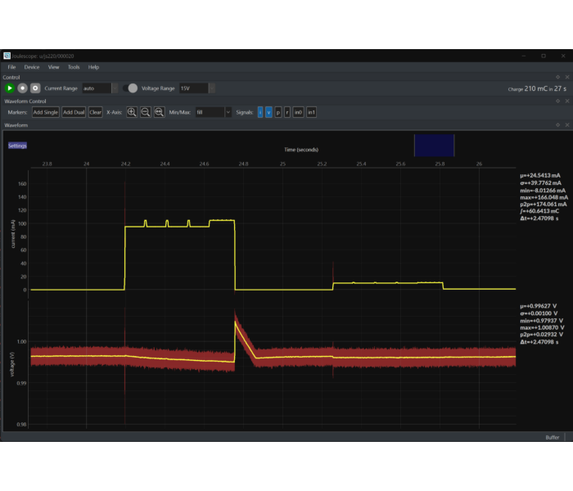Toggle the voltage signal 'v'
The width and height of the screenshot is (573, 491).
(268, 112)
